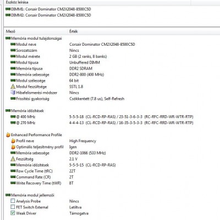Click the icon beside Modul szélessége

[13, 81]
